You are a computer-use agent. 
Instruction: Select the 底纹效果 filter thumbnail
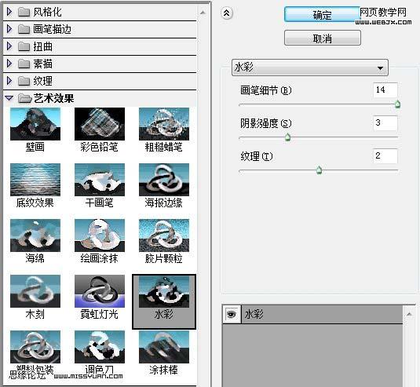[x=35, y=180]
